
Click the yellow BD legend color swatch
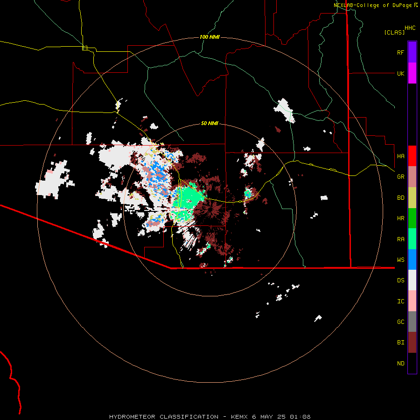[x=412, y=198]
